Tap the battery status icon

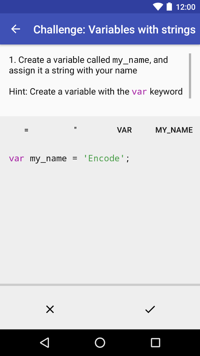click(170, 7)
